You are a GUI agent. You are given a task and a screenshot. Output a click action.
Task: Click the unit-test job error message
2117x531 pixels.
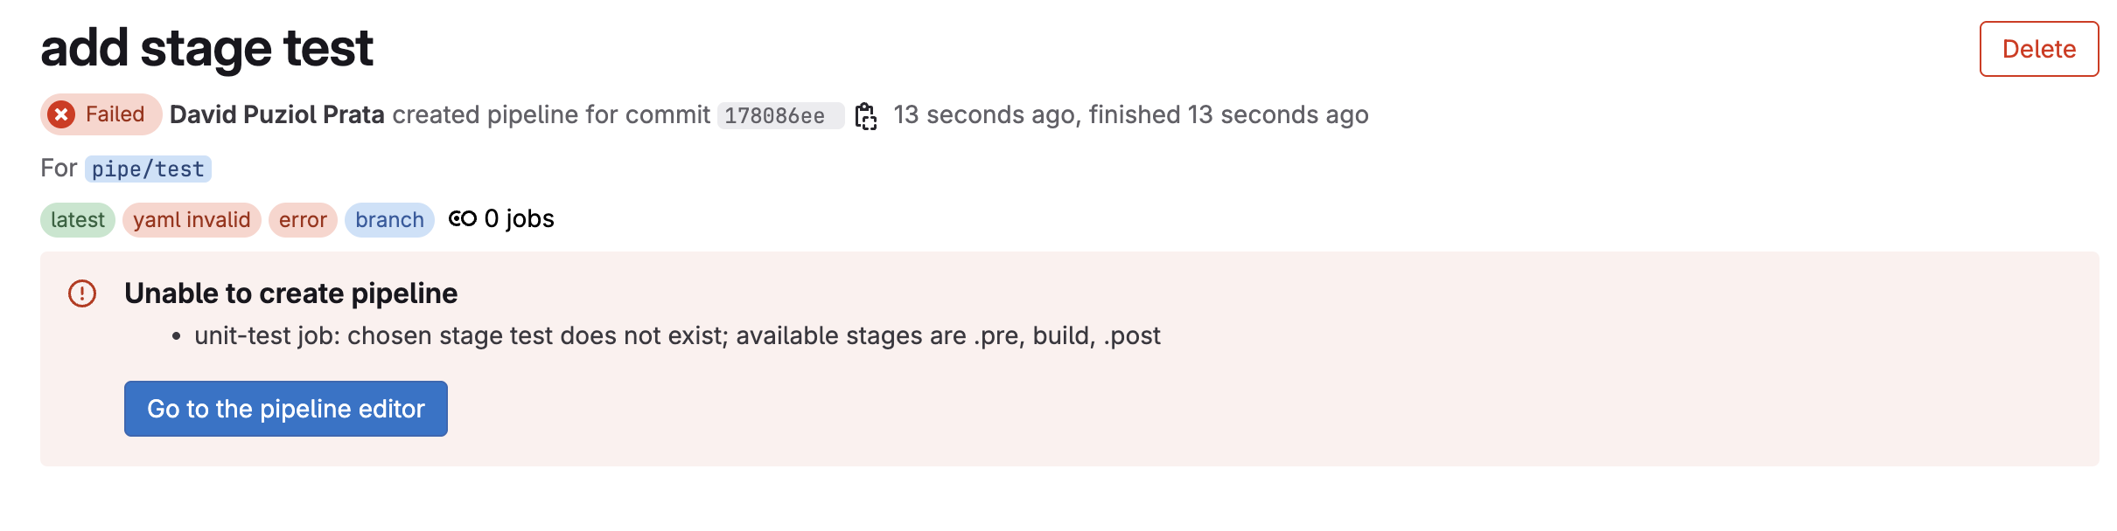(x=677, y=335)
